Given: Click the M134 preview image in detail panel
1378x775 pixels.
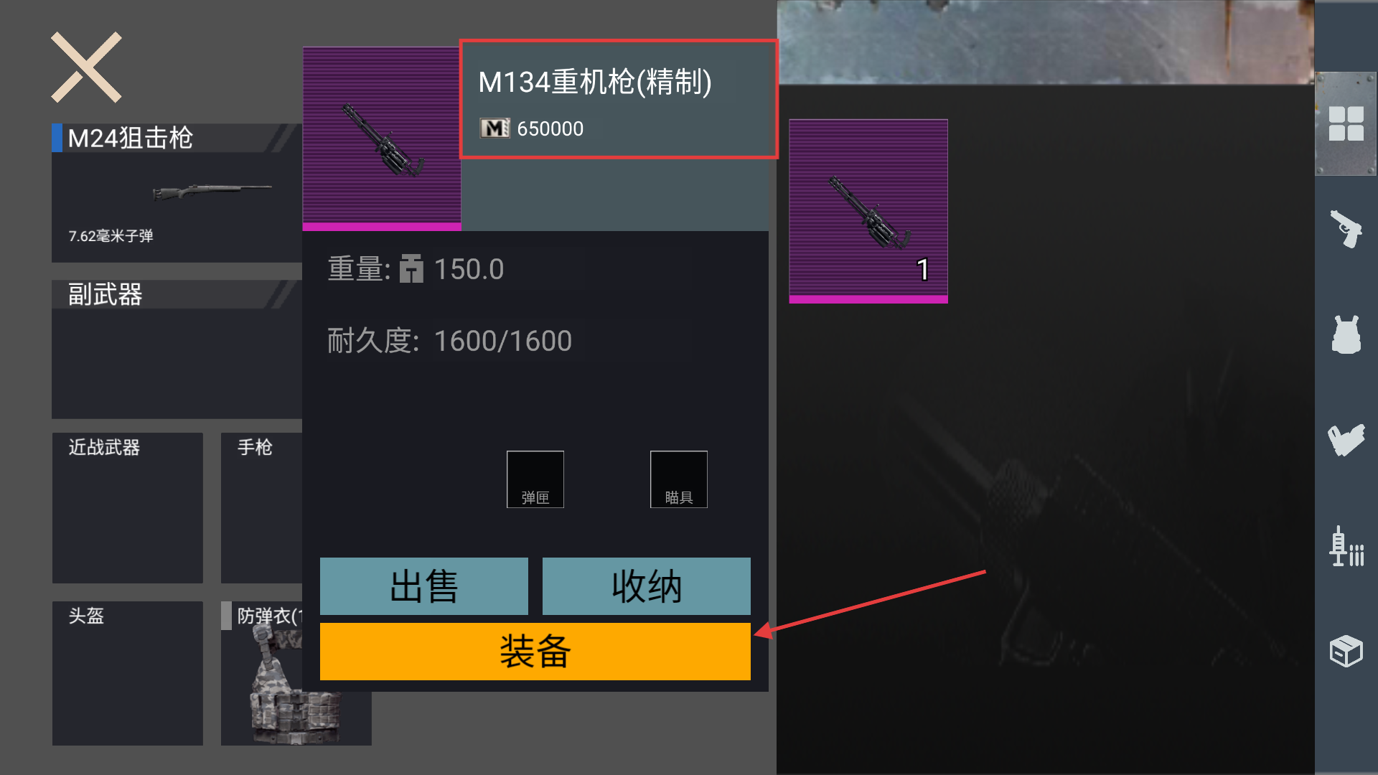Looking at the screenshot, I should coord(382,138).
